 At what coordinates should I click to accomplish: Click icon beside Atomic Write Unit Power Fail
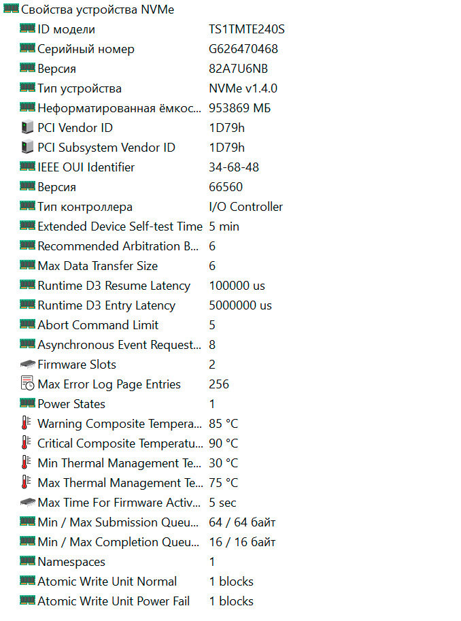pos(27,601)
